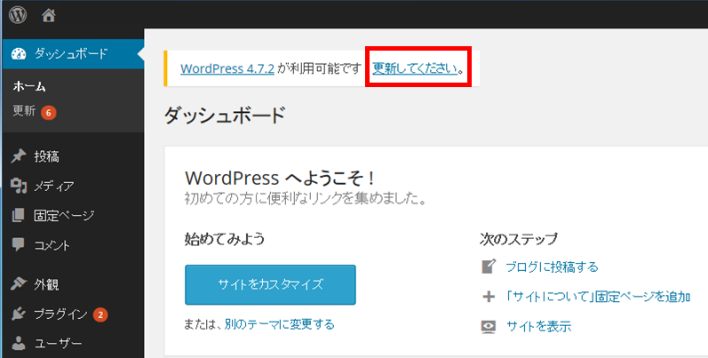Click the WordPress へようこそ！ heading
Screen dimensions: 708x358
pos(280,179)
